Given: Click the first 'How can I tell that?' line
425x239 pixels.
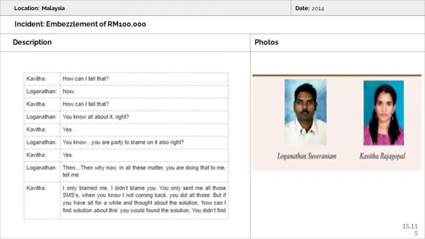Looking at the screenshot, I should 86,79.
